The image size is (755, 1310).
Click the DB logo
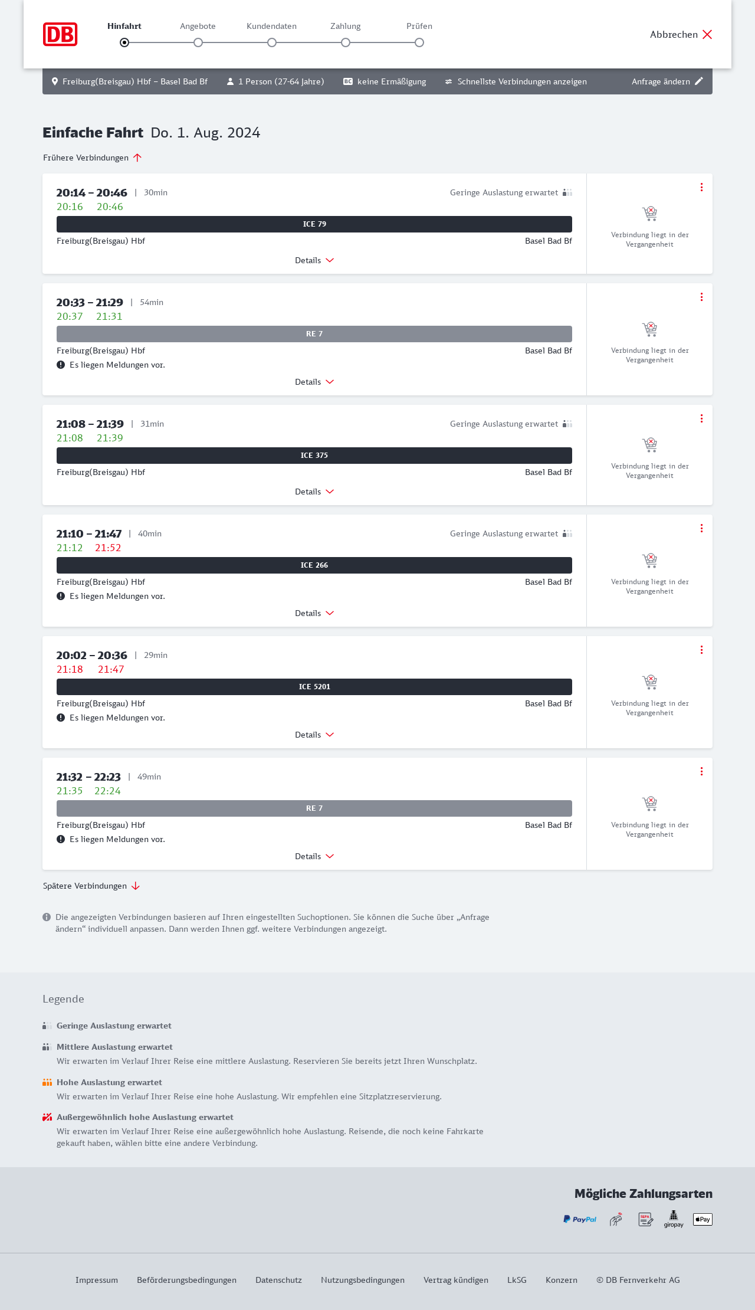[60, 34]
